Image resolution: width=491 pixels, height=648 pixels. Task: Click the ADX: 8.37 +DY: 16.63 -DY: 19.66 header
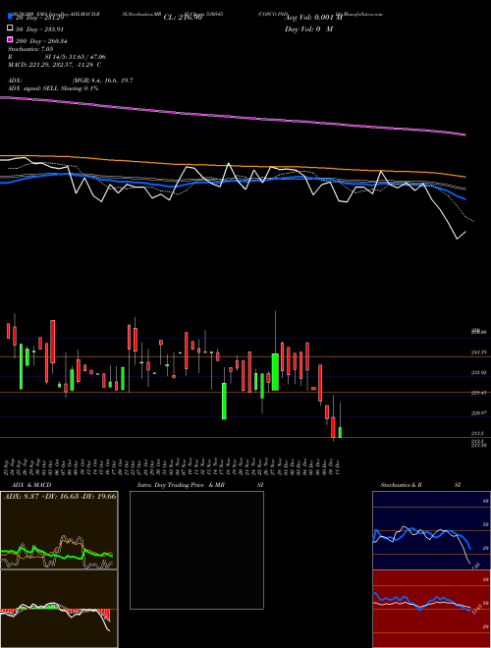(x=60, y=496)
